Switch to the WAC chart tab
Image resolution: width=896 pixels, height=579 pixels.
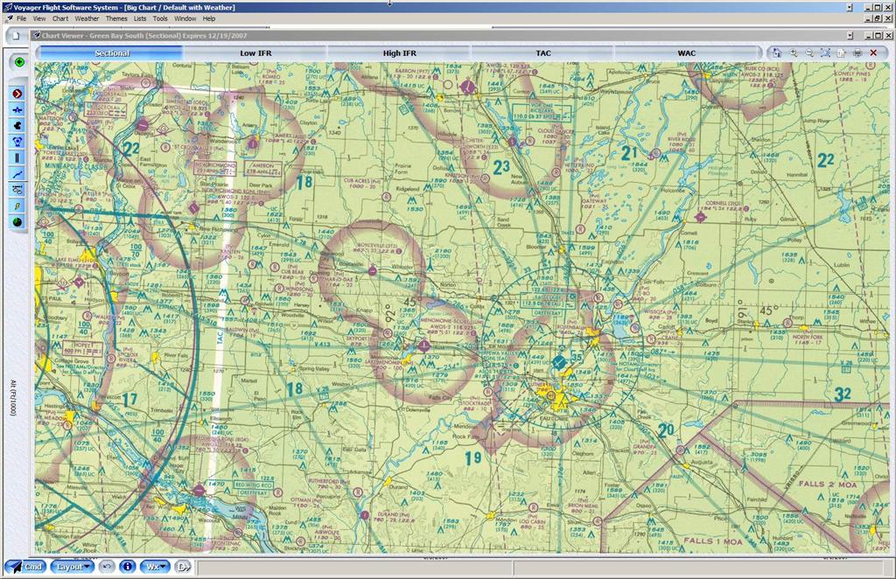[687, 53]
